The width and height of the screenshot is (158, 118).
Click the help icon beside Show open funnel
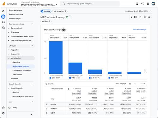pos(59,30)
